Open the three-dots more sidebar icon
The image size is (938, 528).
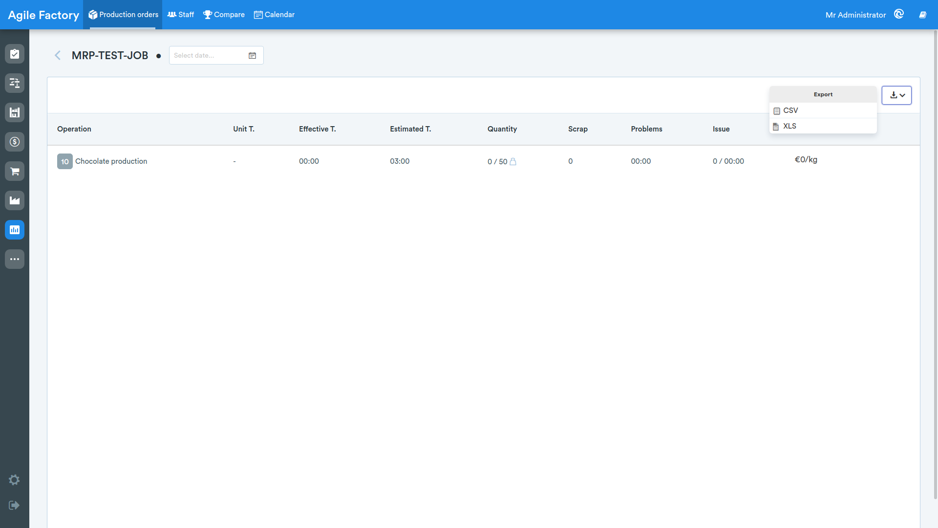click(15, 259)
